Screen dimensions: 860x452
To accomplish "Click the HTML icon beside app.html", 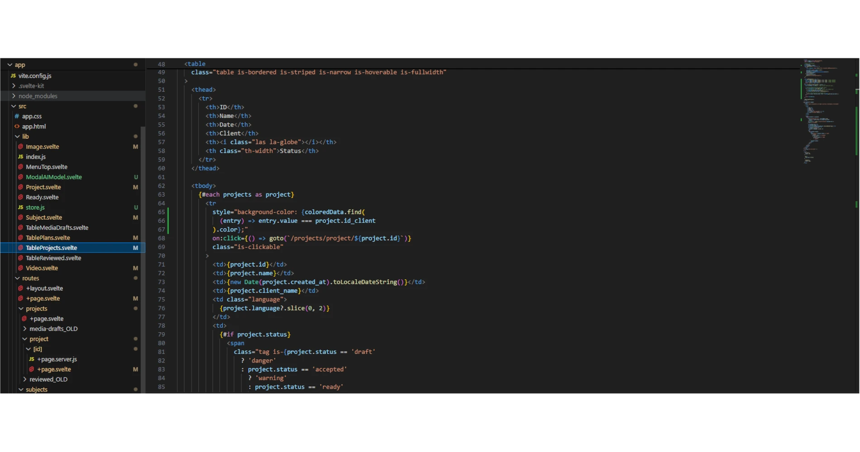I will (17, 127).
